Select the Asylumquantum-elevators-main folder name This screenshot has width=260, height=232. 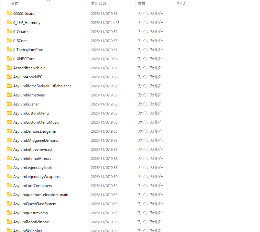pos(41,195)
